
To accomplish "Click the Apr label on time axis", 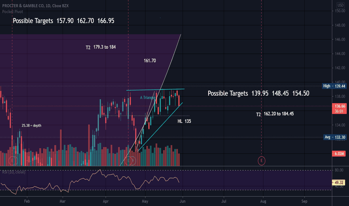I will [x=106, y=201].
